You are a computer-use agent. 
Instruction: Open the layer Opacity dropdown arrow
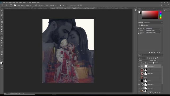pyautogui.click(x=158, y=61)
